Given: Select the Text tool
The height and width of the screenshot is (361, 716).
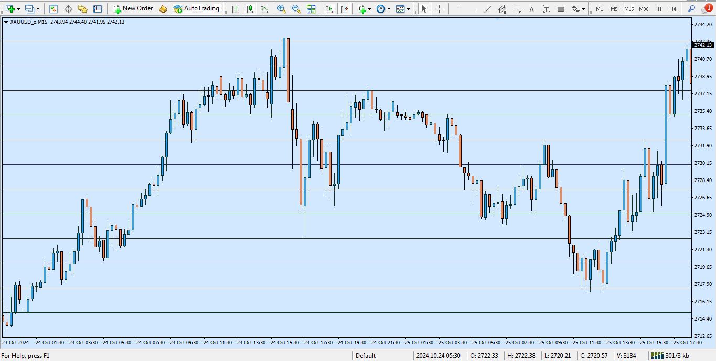Looking at the screenshot, I should pyautogui.click(x=531, y=9).
